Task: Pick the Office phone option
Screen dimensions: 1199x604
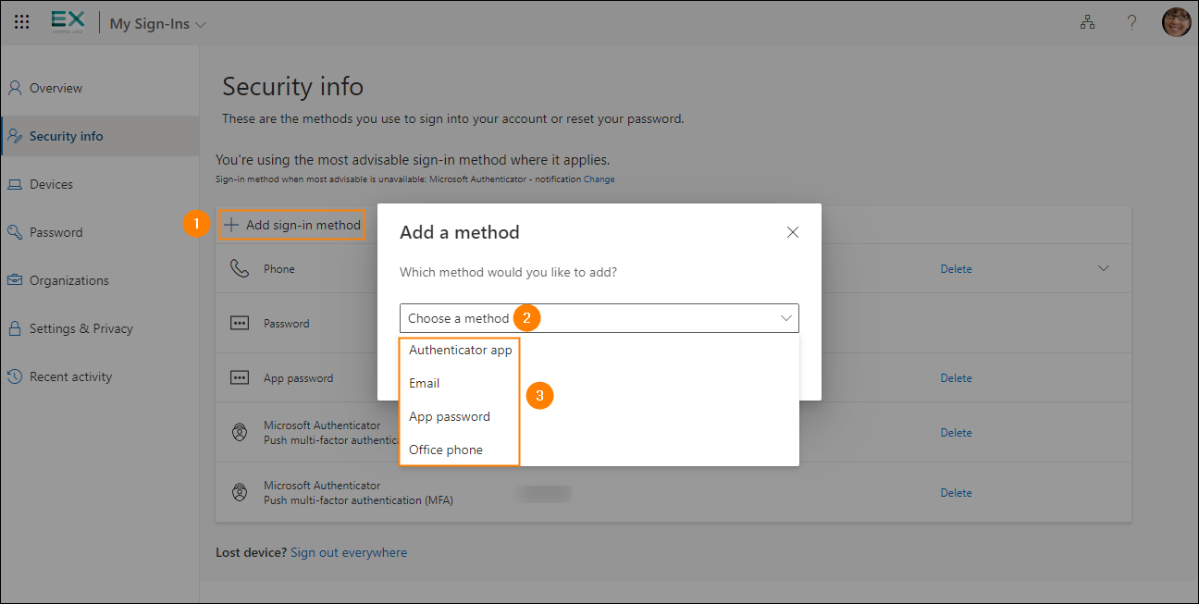Action: click(x=446, y=450)
